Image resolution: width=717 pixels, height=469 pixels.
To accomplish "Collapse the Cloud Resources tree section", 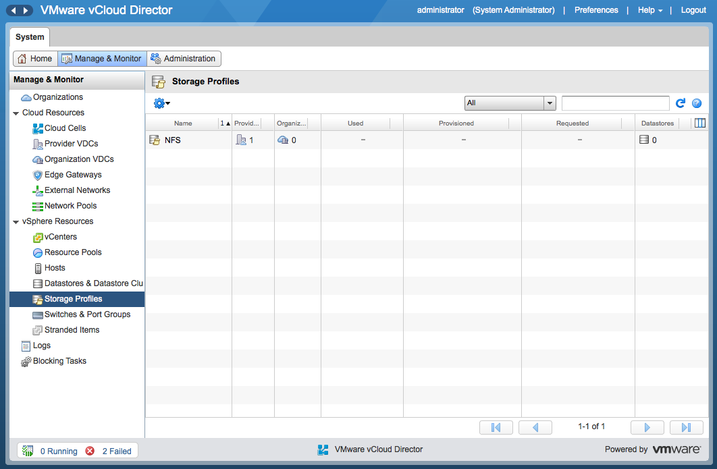I will (16, 113).
